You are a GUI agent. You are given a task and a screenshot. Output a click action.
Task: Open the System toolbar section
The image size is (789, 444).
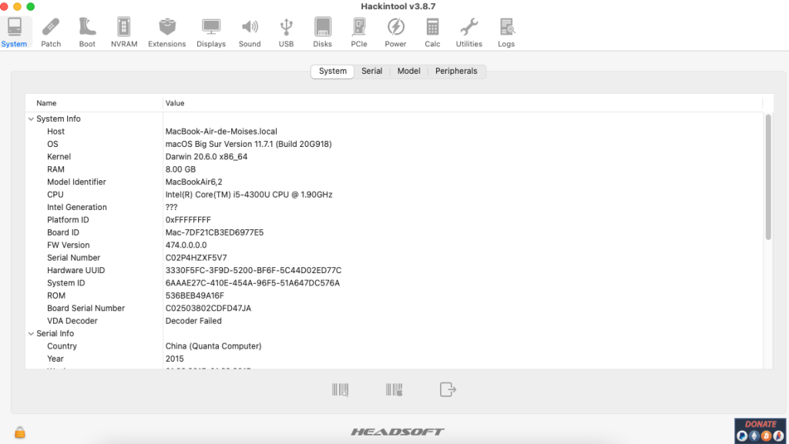[x=14, y=32]
